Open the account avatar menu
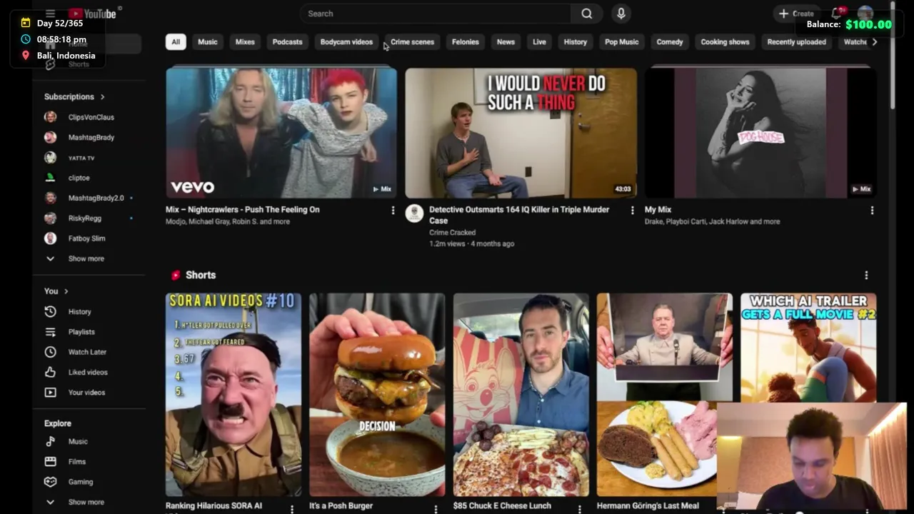The width and height of the screenshot is (914, 514). click(x=865, y=14)
